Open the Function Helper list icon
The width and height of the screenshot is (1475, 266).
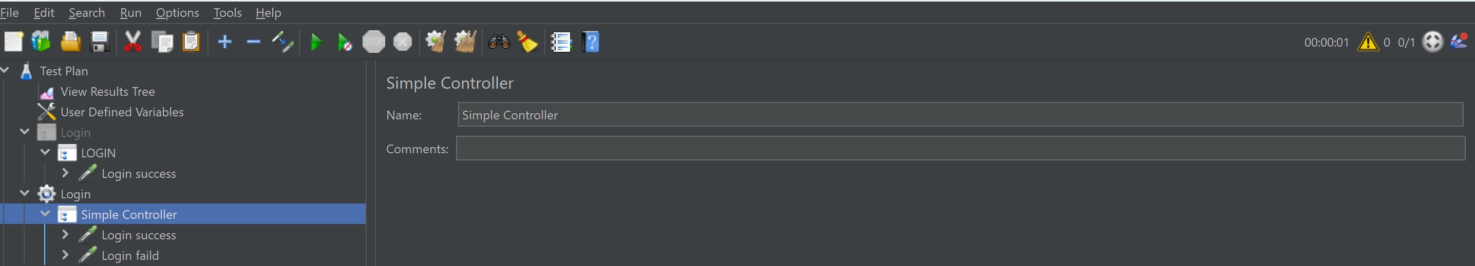pyautogui.click(x=561, y=42)
